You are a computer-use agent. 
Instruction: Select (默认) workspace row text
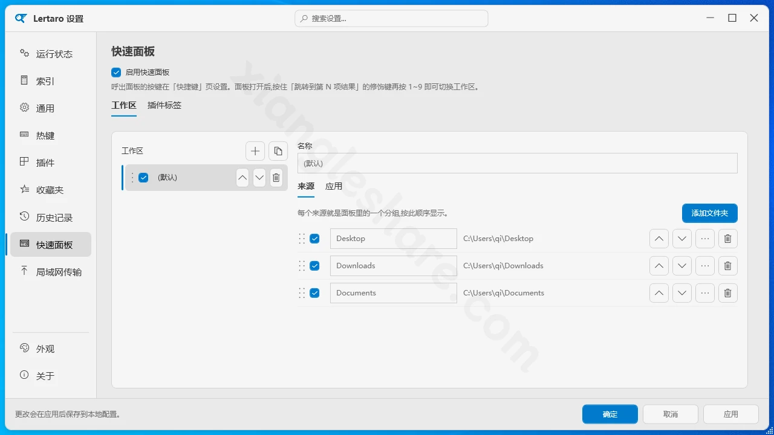click(167, 178)
